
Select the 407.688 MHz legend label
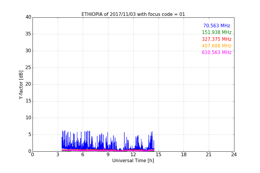coord(217,46)
